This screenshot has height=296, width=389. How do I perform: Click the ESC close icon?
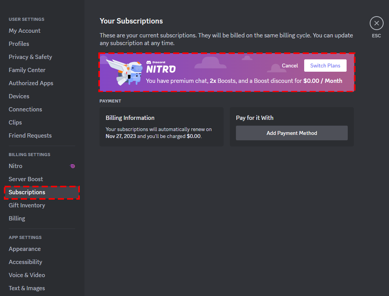(x=376, y=24)
